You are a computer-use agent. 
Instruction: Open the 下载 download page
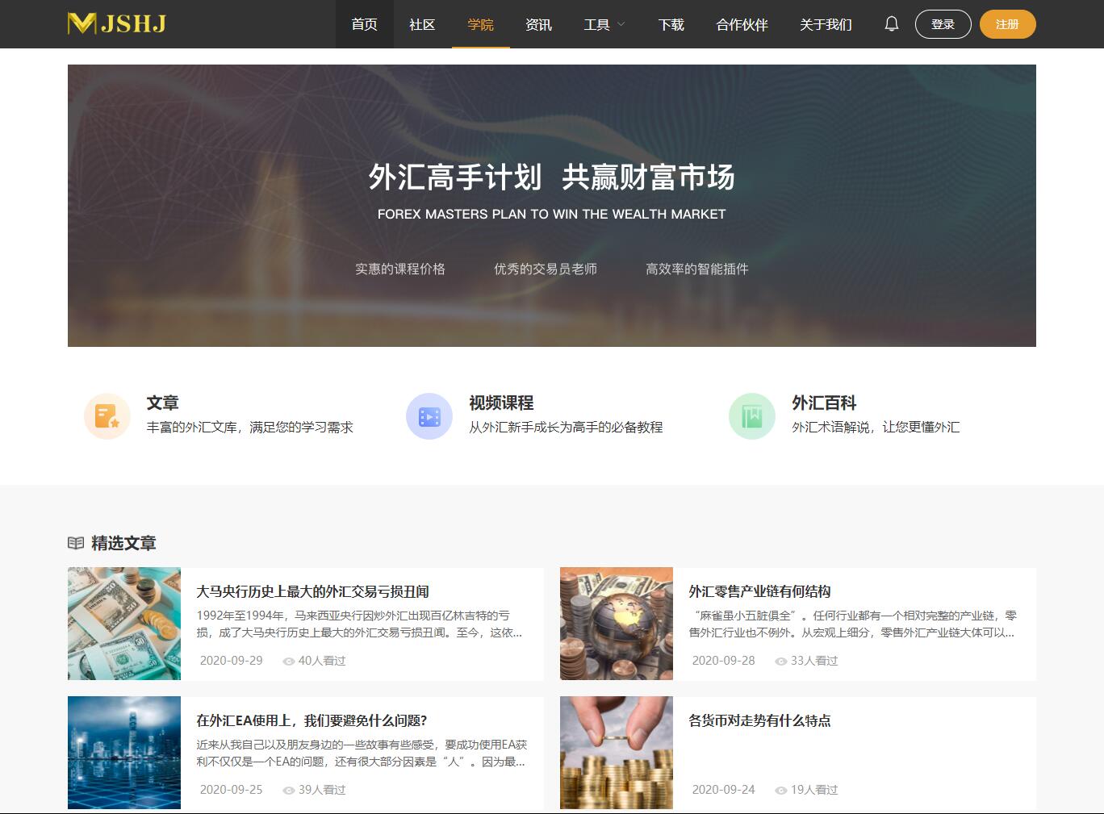[671, 24]
